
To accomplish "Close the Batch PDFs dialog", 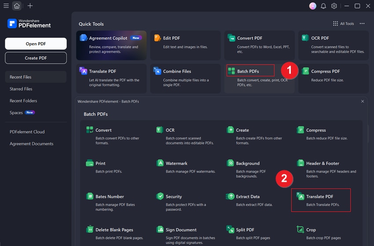I will pyautogui.click(x=363, y=101).
